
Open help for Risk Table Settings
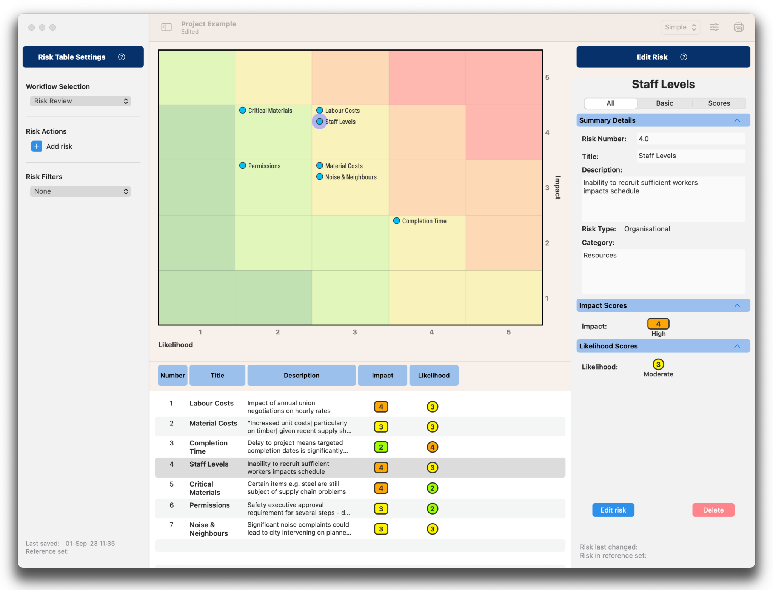coord(122,57)
